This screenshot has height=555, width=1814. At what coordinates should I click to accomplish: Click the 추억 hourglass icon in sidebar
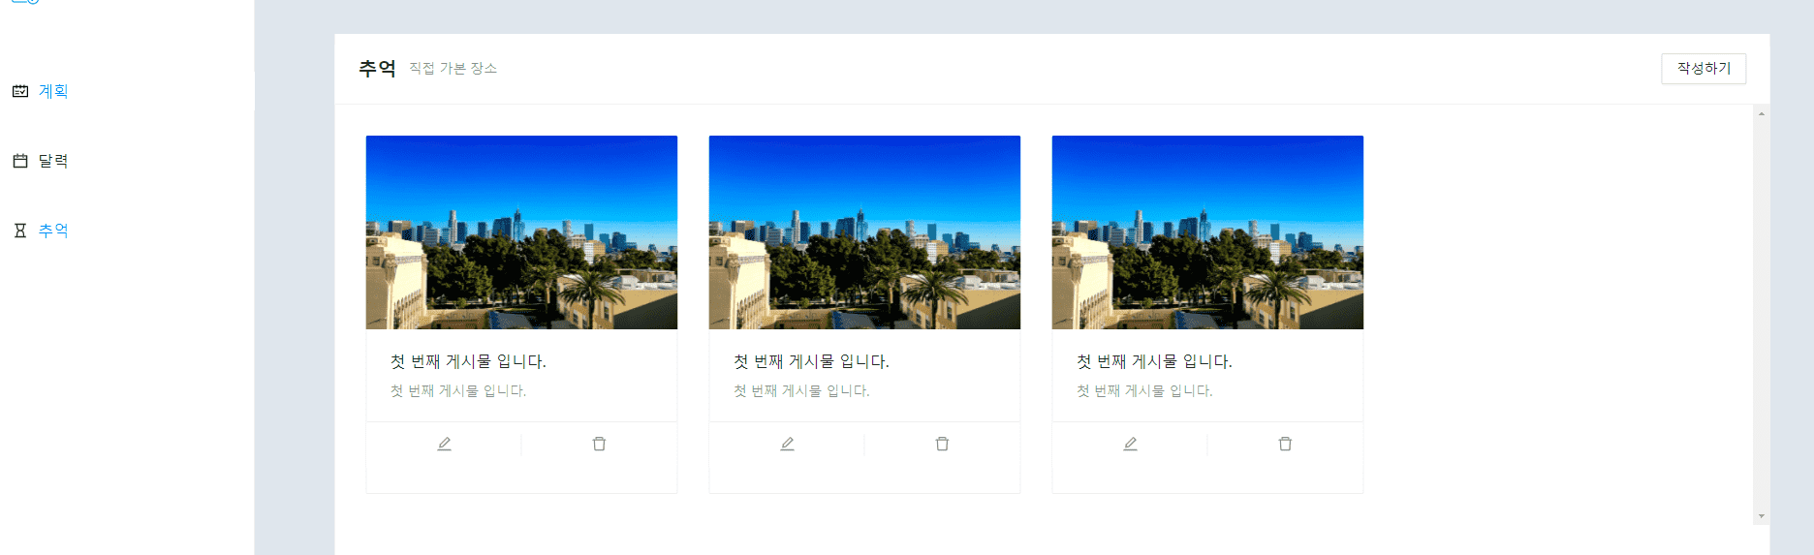pyautogui.click(x=20, y=231)
